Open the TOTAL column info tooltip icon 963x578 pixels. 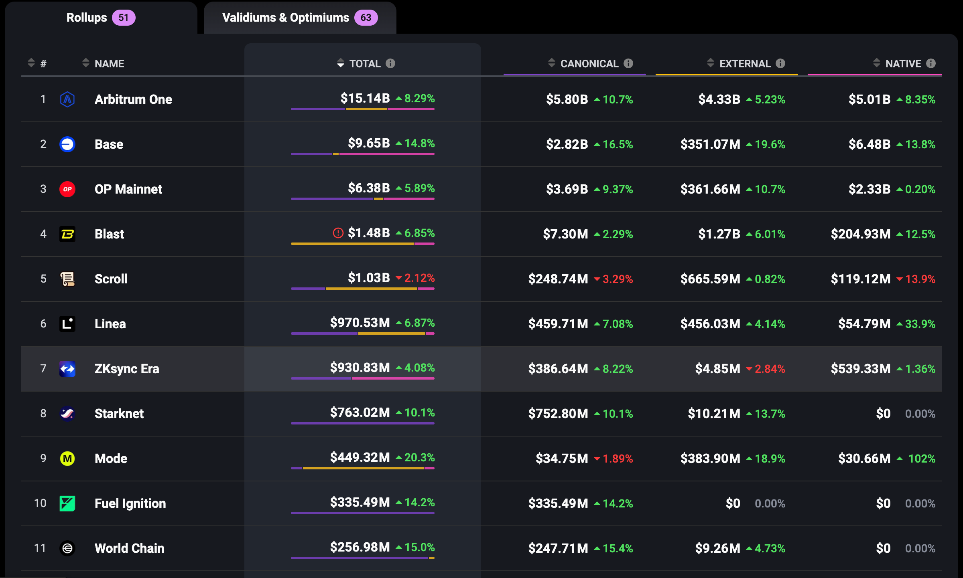390,63
